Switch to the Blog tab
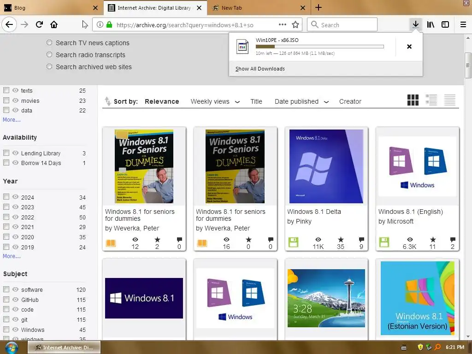472x354 pixels. (51, 8)
